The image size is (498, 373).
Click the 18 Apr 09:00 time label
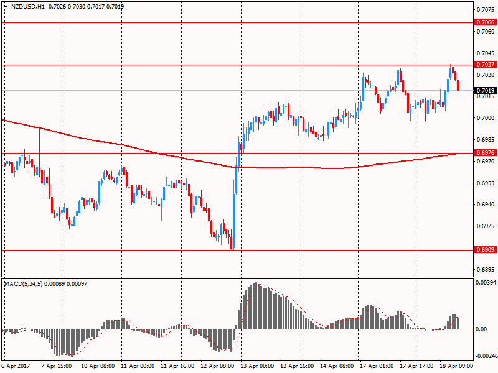(456, 366)
